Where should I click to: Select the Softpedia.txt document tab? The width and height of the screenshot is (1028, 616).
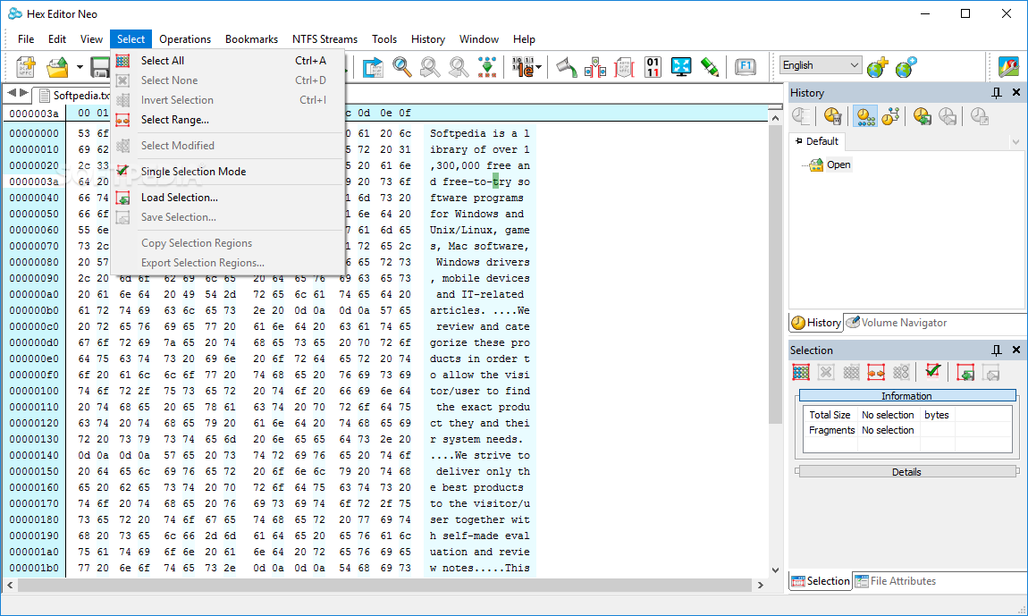[74, 95]
